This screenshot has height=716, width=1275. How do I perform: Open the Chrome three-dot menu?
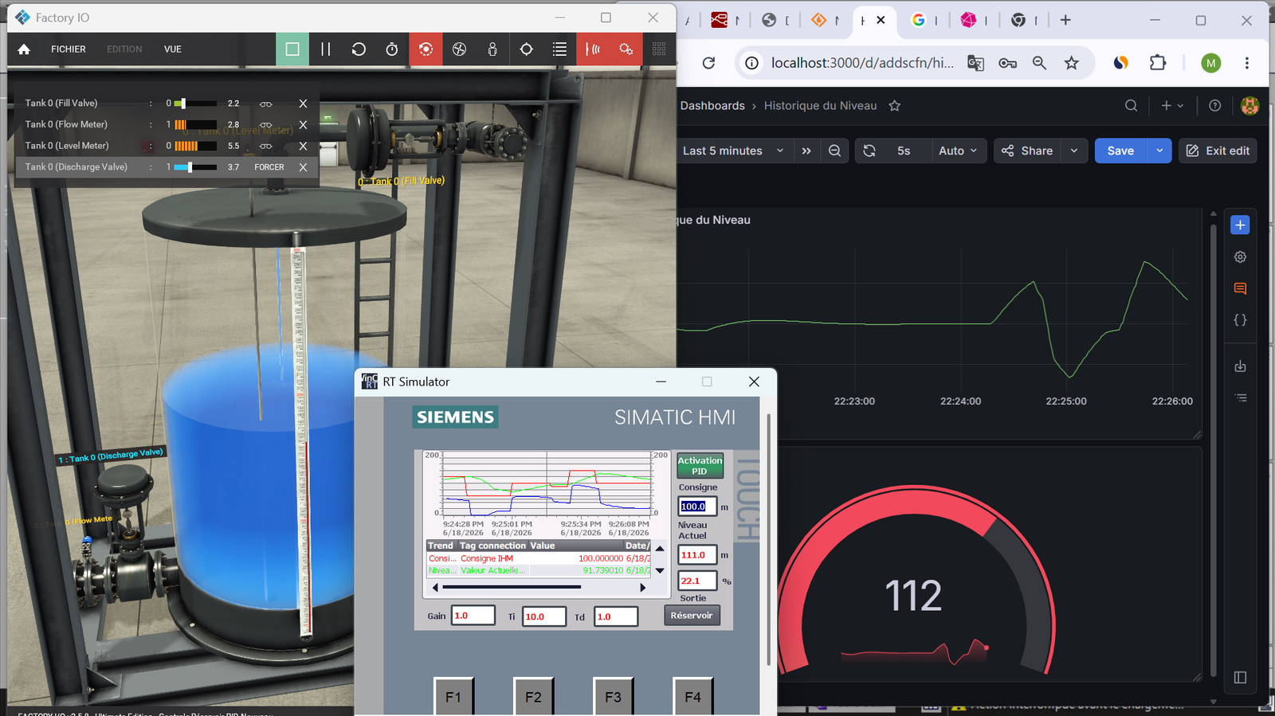[1247, 63]
